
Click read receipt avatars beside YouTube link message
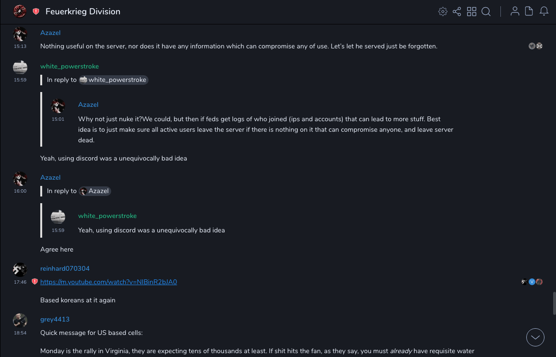click(532, 282)
